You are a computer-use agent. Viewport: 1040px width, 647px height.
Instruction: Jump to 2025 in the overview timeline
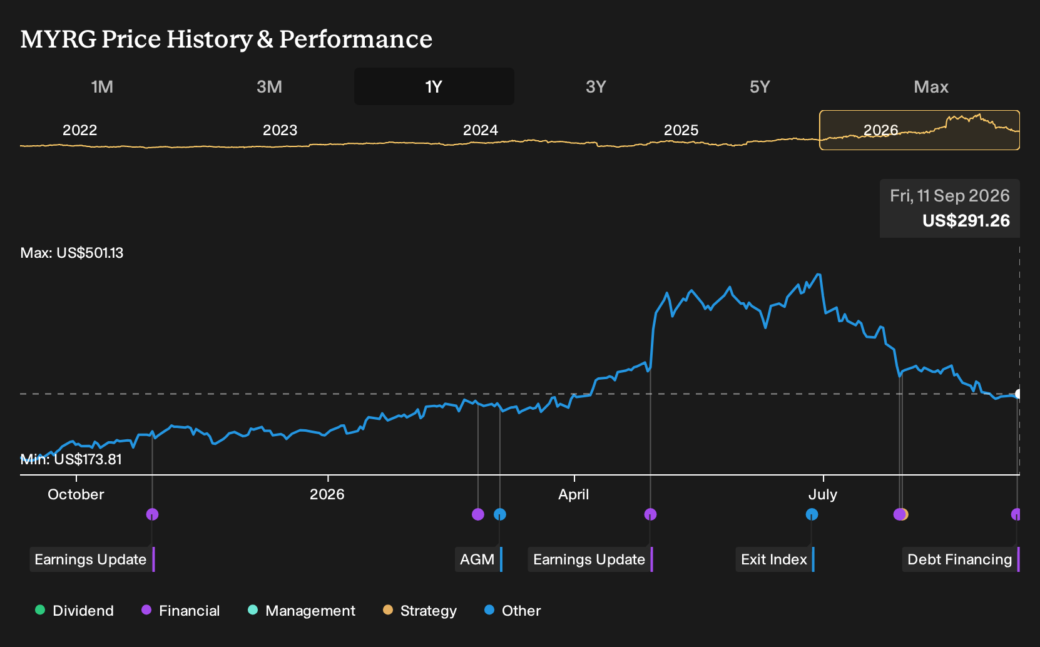[681, 130]
